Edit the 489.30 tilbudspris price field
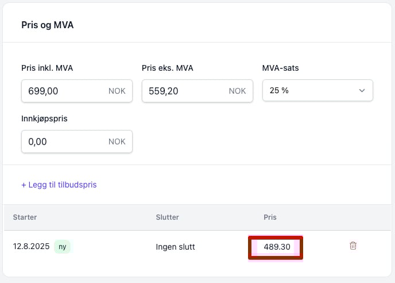The image size is (395, 283). coord(276,247)
